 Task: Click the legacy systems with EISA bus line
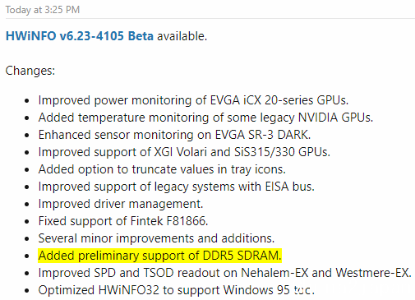tap(177, 187)
